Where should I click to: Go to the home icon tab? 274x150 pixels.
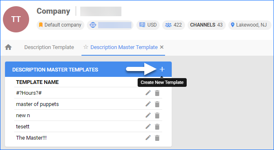click(8, 47)
